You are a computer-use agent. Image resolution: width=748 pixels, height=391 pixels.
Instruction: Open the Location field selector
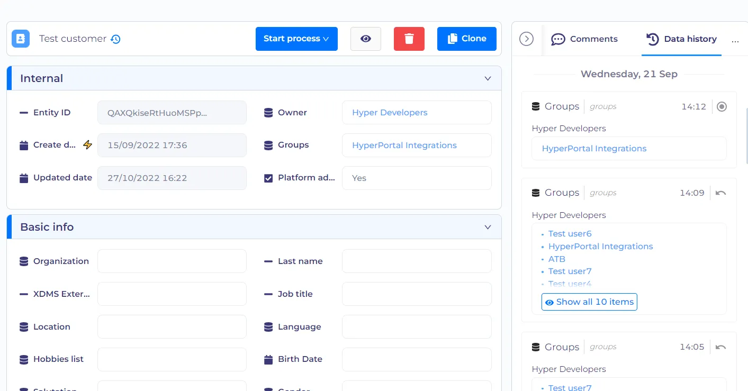pyautogui.click(x=172, y=327)
